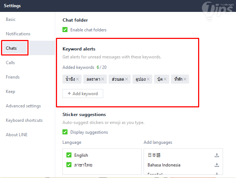
Task: Click the Chat folder heading
Action: [75, 20]
